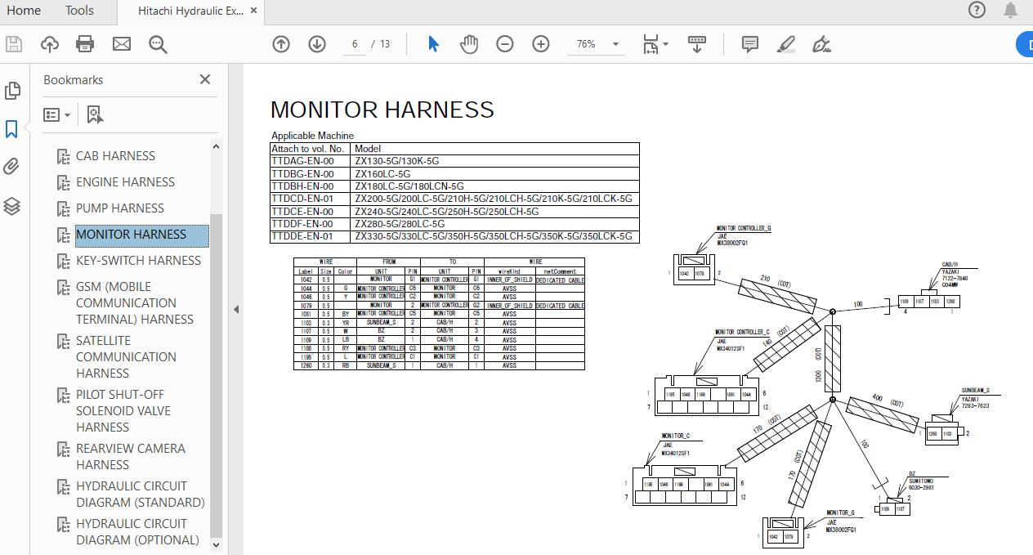Activate the selection arrow tool
The width and height of the screenshot is (1033, 555).
point(432,43)
